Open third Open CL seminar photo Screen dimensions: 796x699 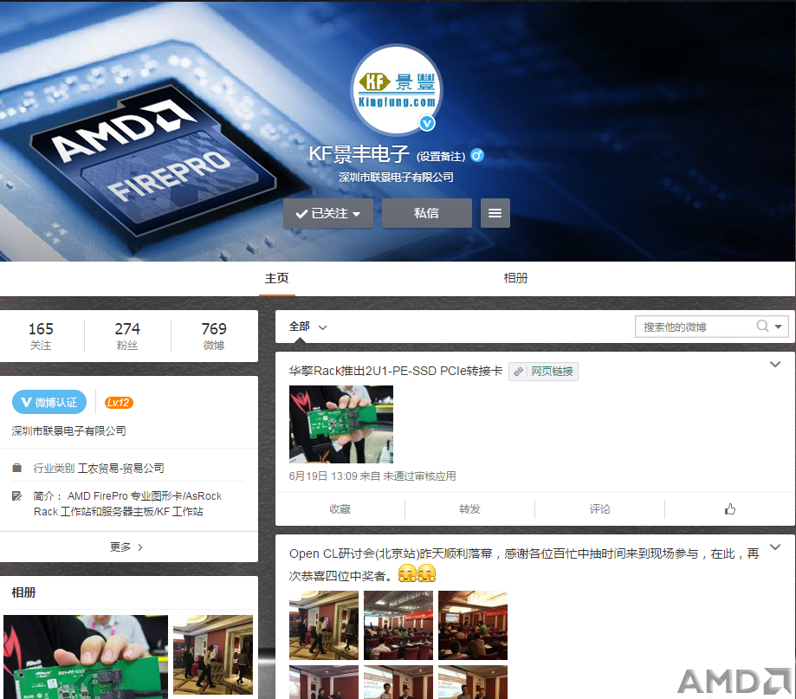click(473, 625)
